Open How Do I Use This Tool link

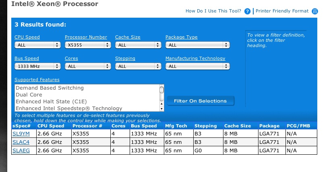click(x=213, y=11)
